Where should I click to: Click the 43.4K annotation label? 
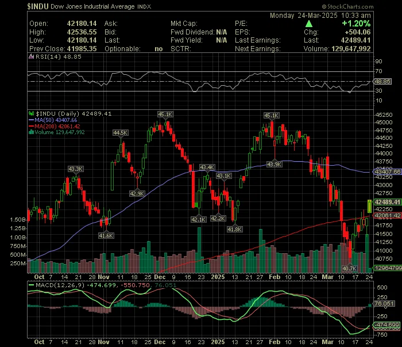coord(207,167)
